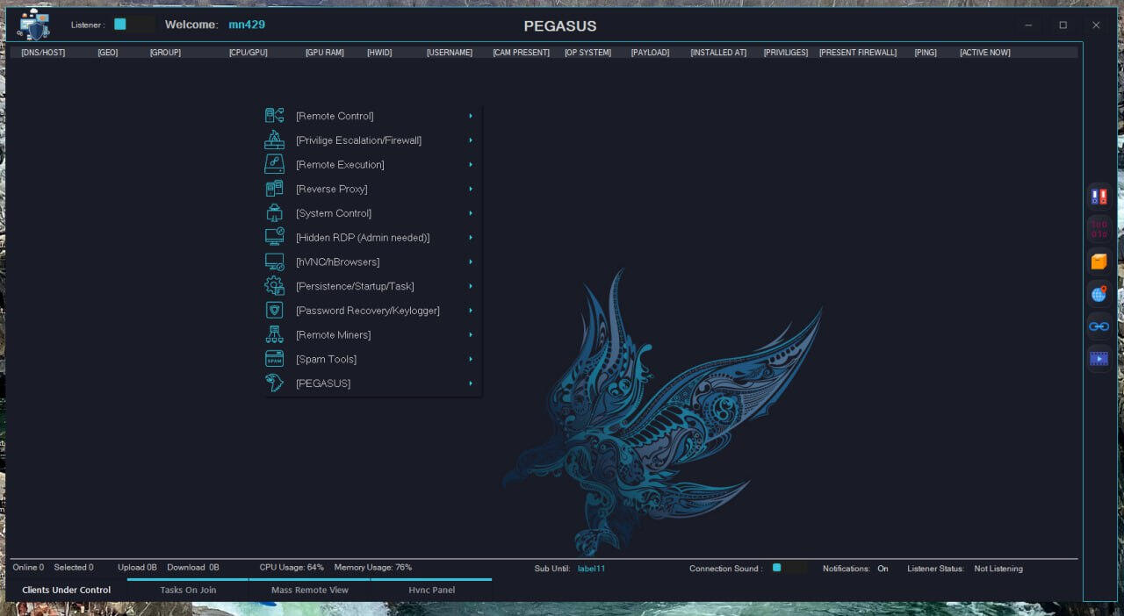Expand the Password Recovery/Keylogger submenu arrow

click(x=471, y=311)
